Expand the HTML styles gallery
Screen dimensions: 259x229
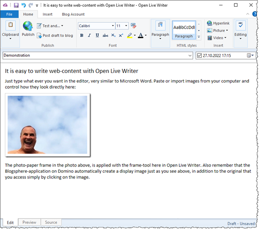[x=199, y=37]
